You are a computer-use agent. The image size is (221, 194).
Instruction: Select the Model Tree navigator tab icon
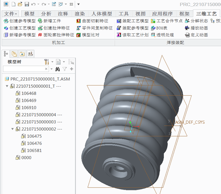click(x=6, y=54)
